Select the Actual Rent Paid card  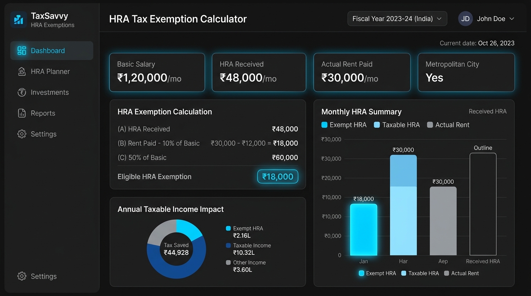click(362, 72)
